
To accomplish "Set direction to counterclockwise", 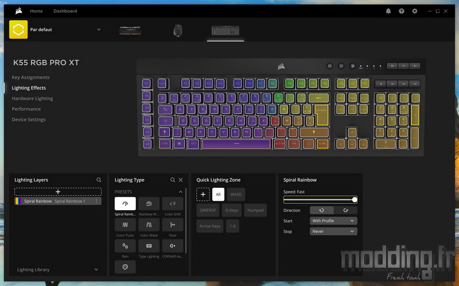I will tap(321, 210).
